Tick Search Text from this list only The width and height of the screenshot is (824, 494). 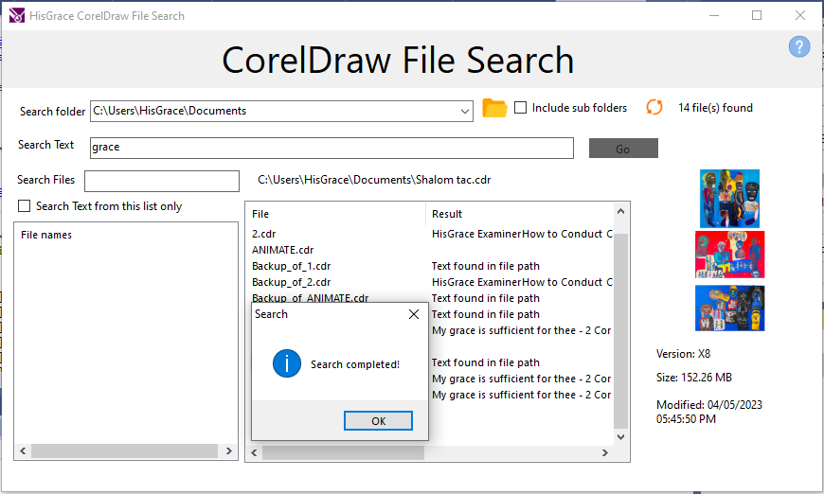[x=25, y=205]
